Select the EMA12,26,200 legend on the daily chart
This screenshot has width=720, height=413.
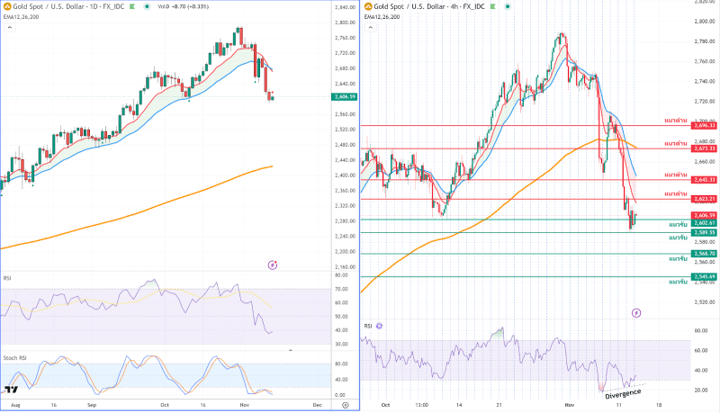tap(21, 15)
